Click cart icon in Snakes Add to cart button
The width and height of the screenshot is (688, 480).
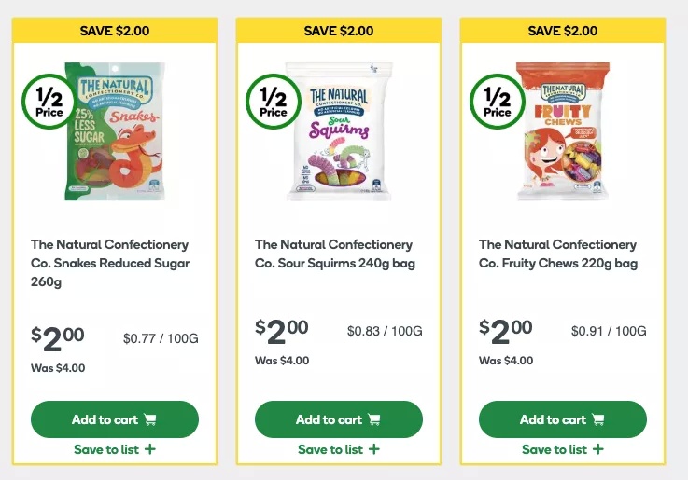[x=150, y=419]
